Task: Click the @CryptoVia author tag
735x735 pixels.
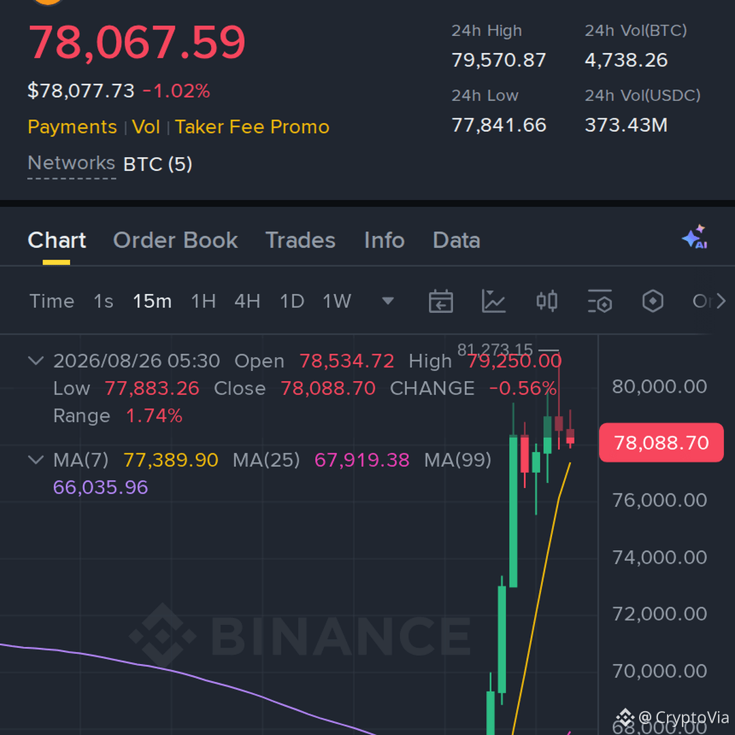Action: [x=684, y=717]
